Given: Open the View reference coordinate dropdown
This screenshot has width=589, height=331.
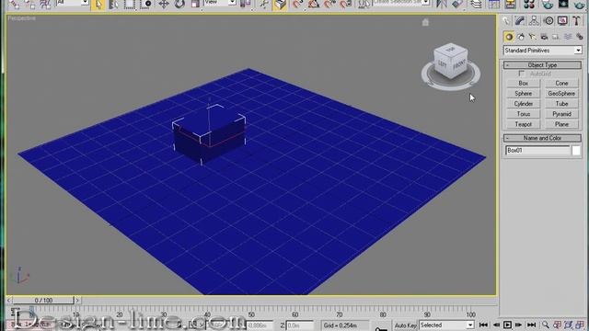Looking at the screenshot, I should point(220,3).
